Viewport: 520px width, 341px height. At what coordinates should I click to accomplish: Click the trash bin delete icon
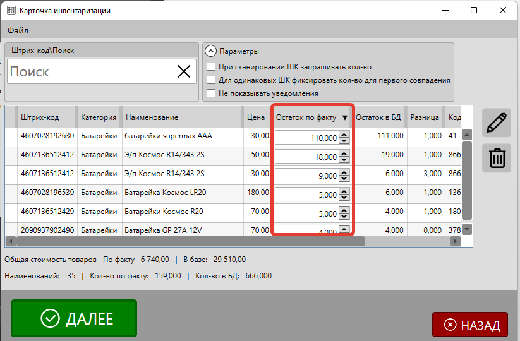click(x=497, y=158)
